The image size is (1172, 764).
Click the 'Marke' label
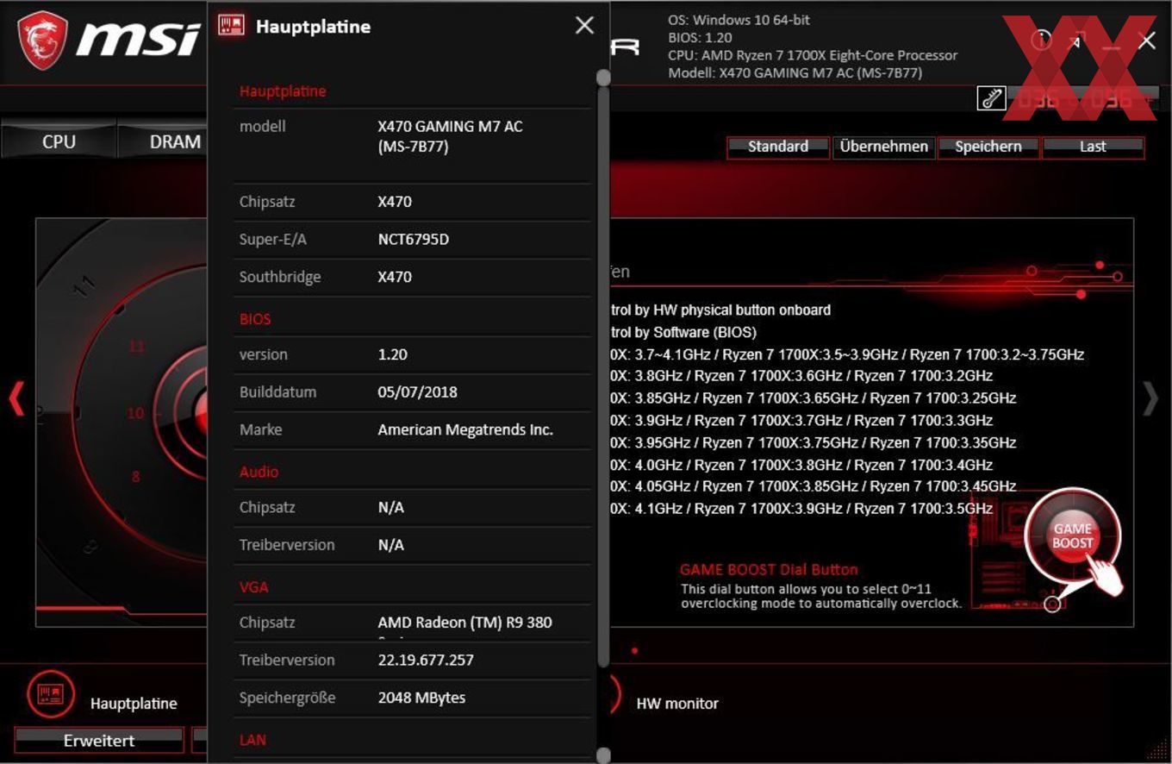(260, 429)
